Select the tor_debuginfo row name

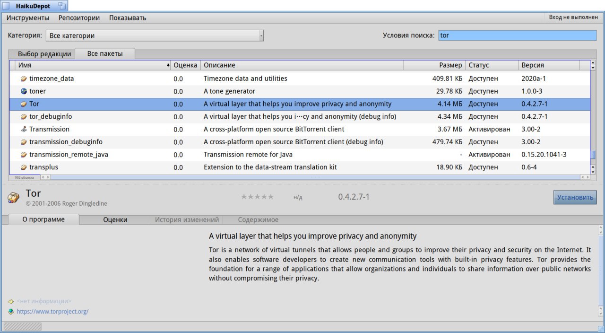[51, 116]
